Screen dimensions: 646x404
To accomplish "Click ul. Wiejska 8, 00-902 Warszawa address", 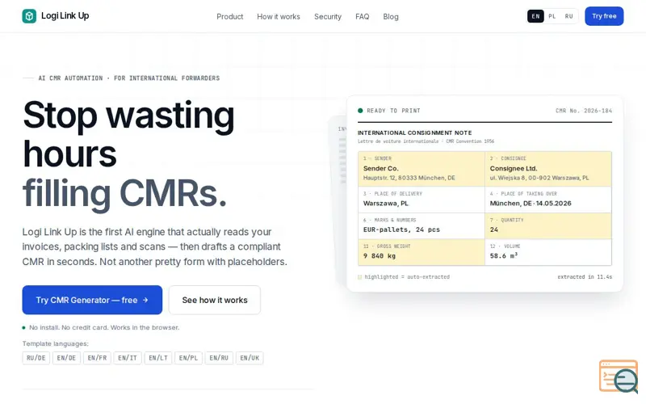I will [x=539, y=178].
